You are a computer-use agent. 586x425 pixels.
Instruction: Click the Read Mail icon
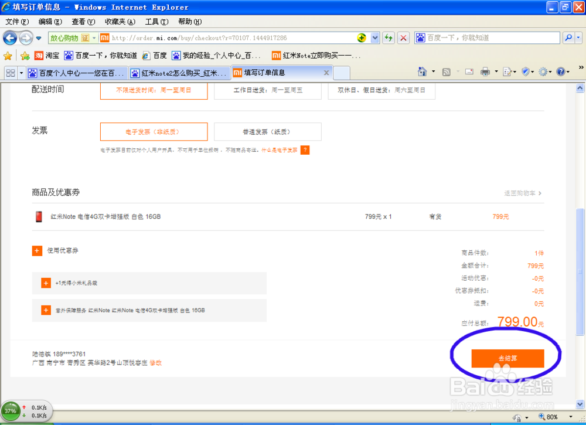[469, 72]
